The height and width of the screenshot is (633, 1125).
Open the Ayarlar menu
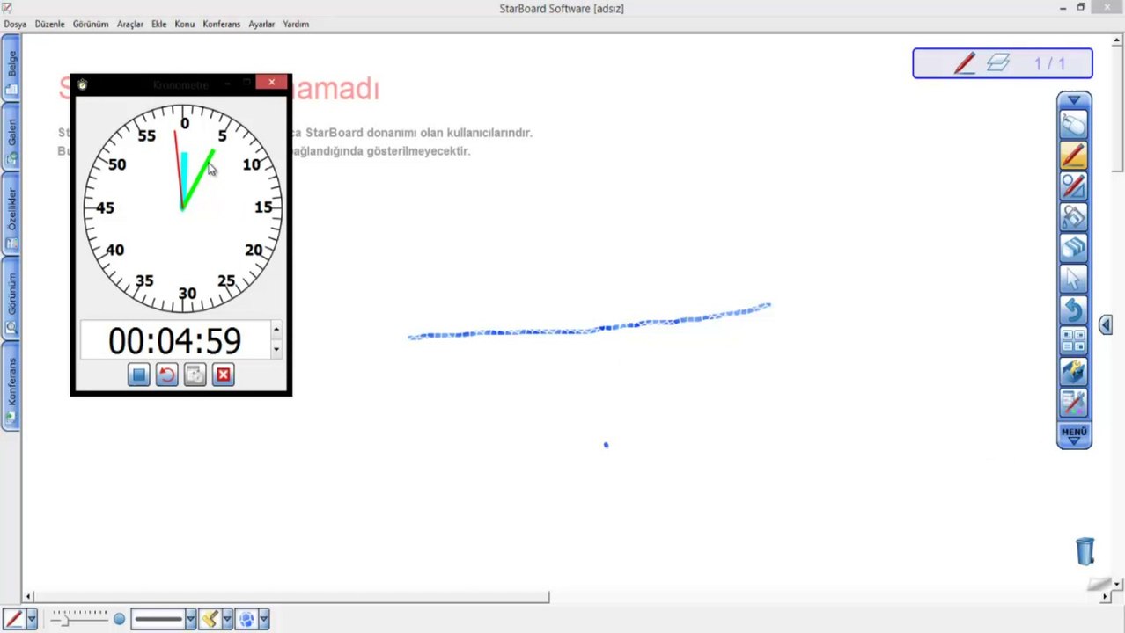pos(261,24)
